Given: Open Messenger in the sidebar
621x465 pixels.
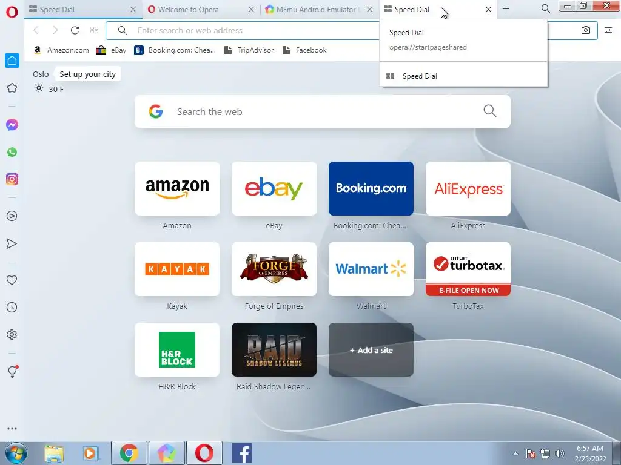Looking at the screenshot, I should (x=12, y=125).
